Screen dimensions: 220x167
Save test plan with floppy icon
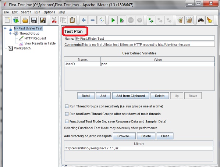[x=34, y=20]
